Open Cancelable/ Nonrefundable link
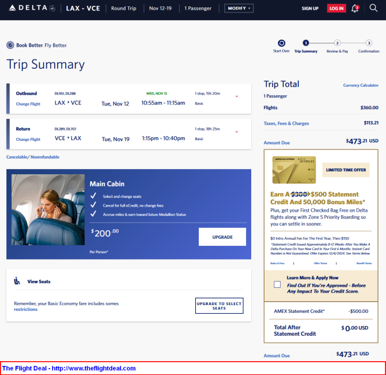386x375 pixels. coord(33,157)
